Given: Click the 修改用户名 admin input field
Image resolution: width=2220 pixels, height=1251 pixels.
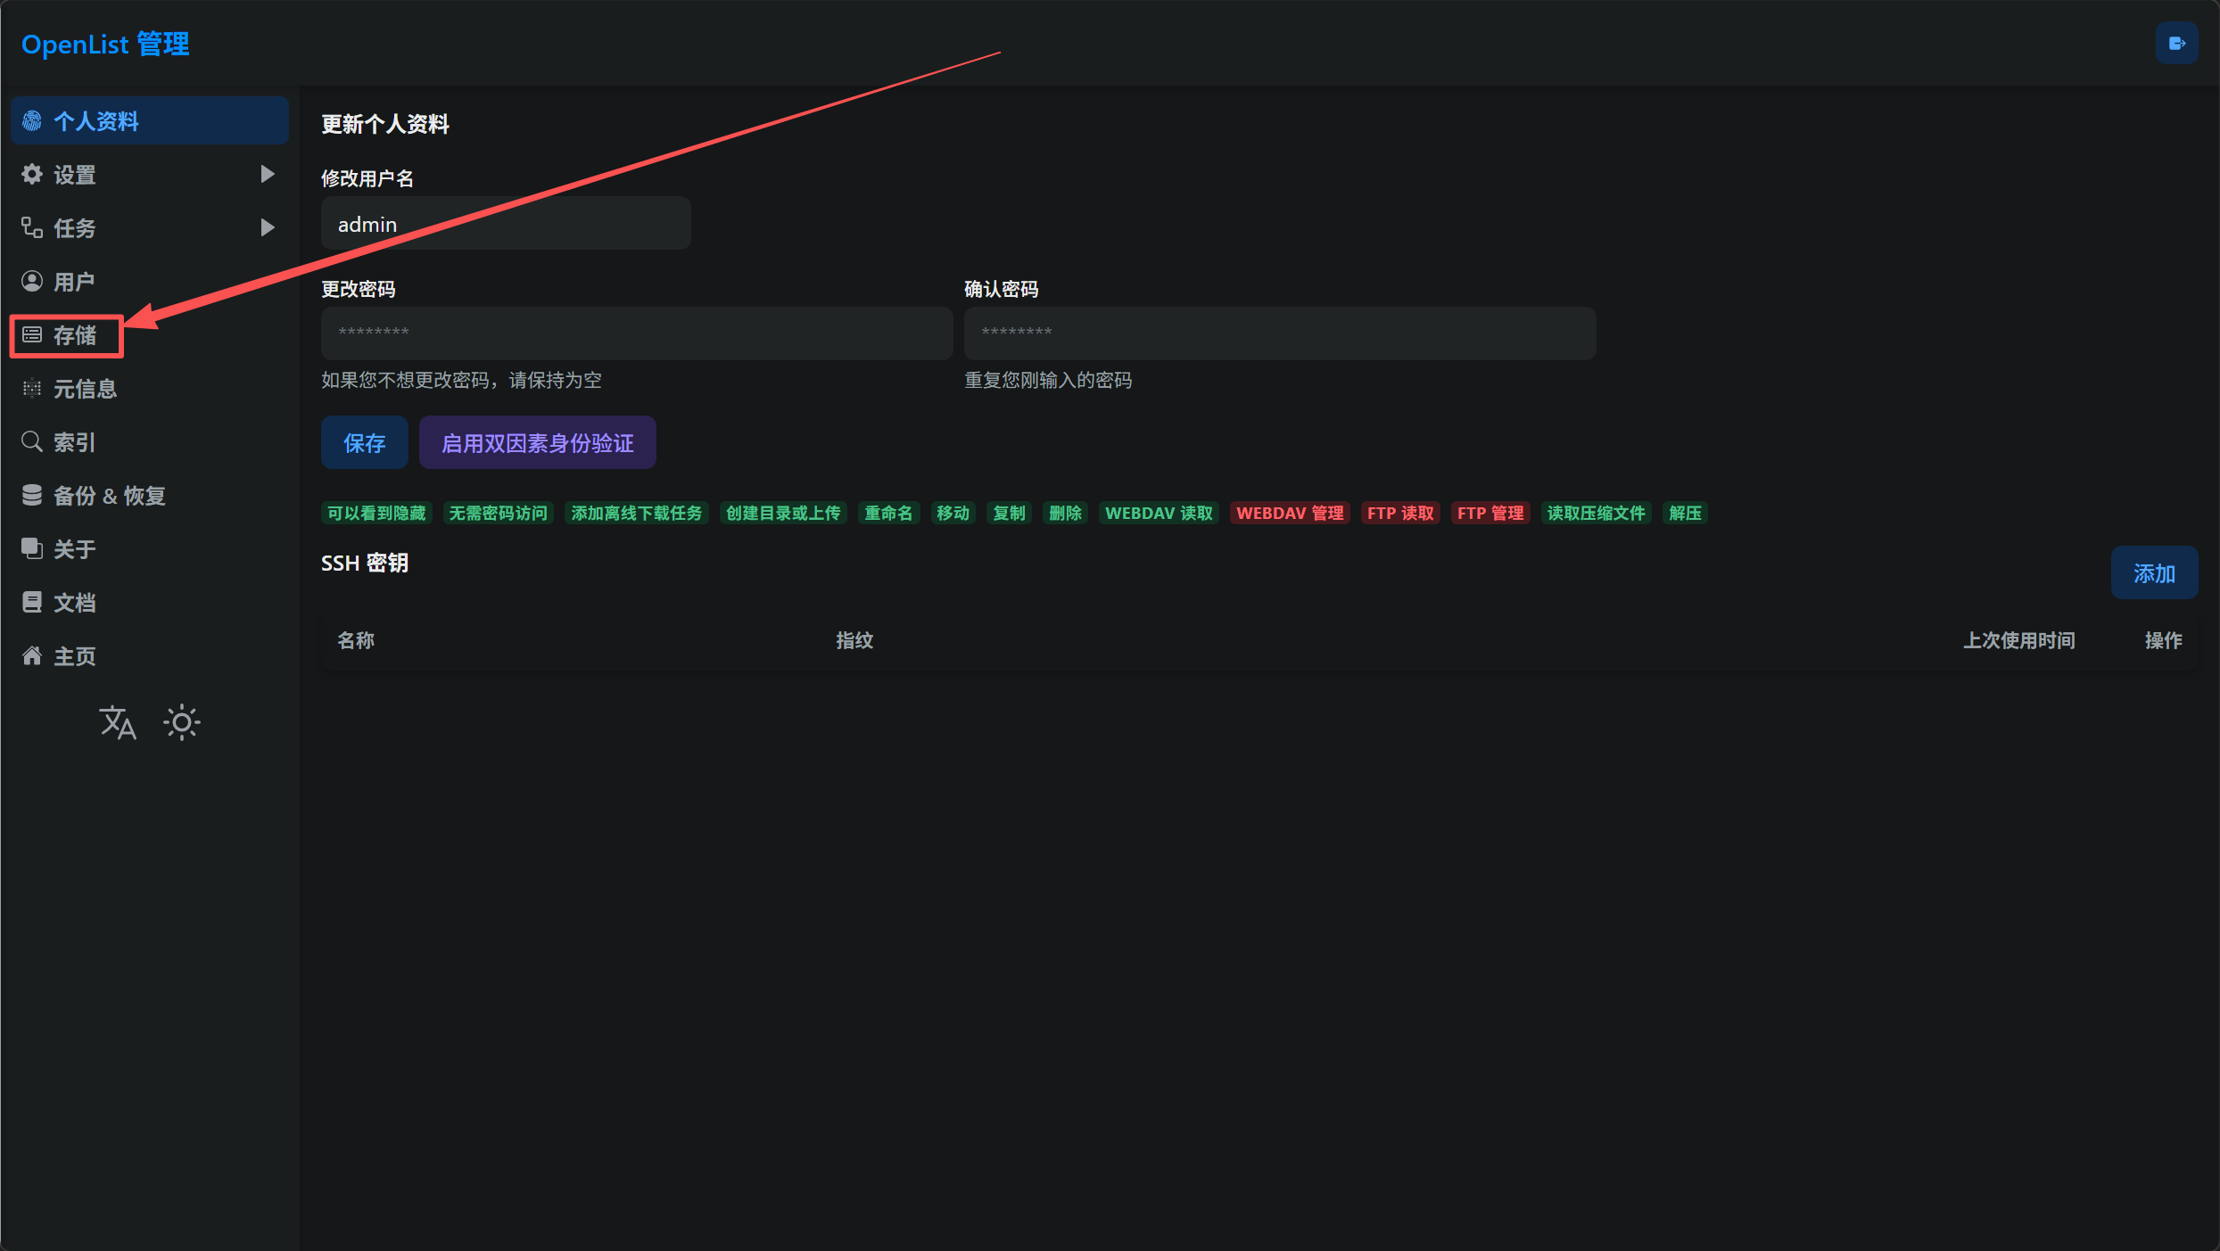Looking at the screenshot, I should pos(505,224).
